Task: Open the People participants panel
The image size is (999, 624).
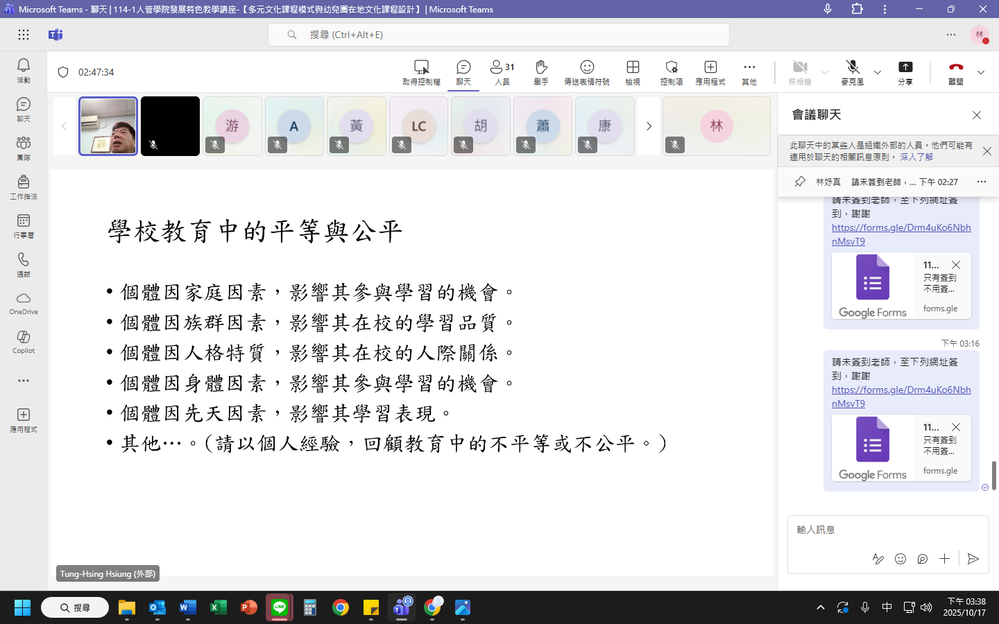Action: (502, 71)
